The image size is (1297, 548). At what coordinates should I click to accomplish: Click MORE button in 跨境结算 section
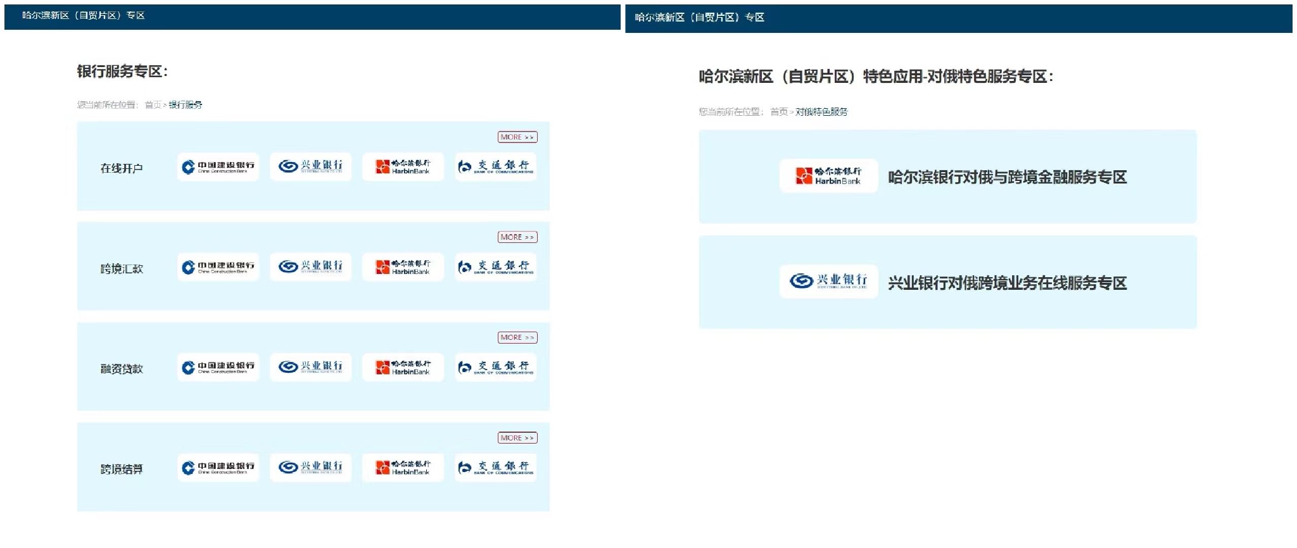point(517,438)
